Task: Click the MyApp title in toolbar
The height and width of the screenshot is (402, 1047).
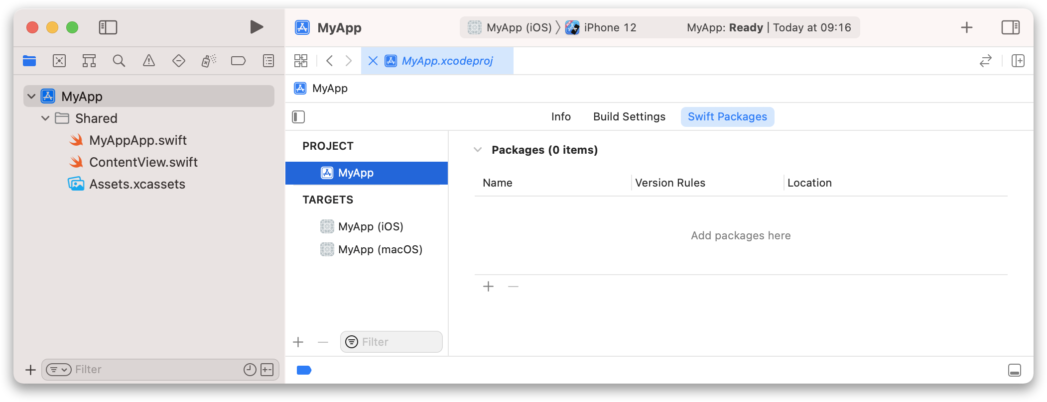Action: click(339, 27)
